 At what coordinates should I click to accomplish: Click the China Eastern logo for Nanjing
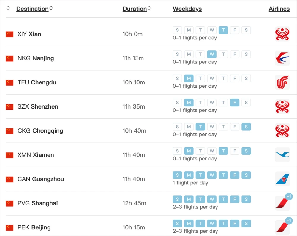click(x=282, y=58)
